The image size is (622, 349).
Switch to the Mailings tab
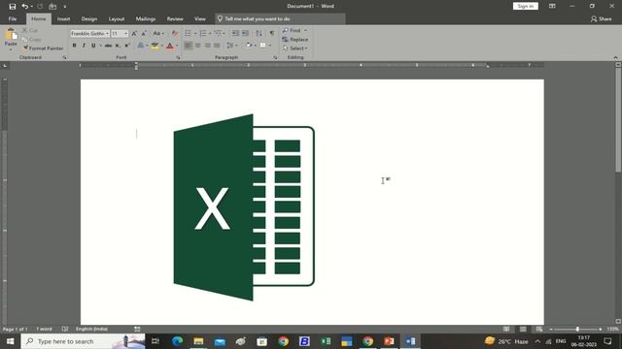click(x=146, y=19)
